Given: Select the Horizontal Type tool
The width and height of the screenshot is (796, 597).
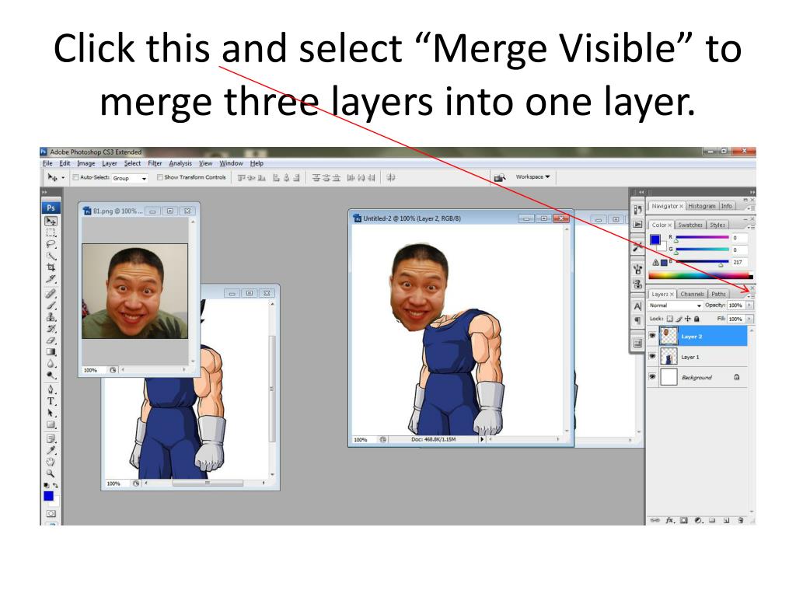Looking at the screenshot, I should [x=51, y=401].
